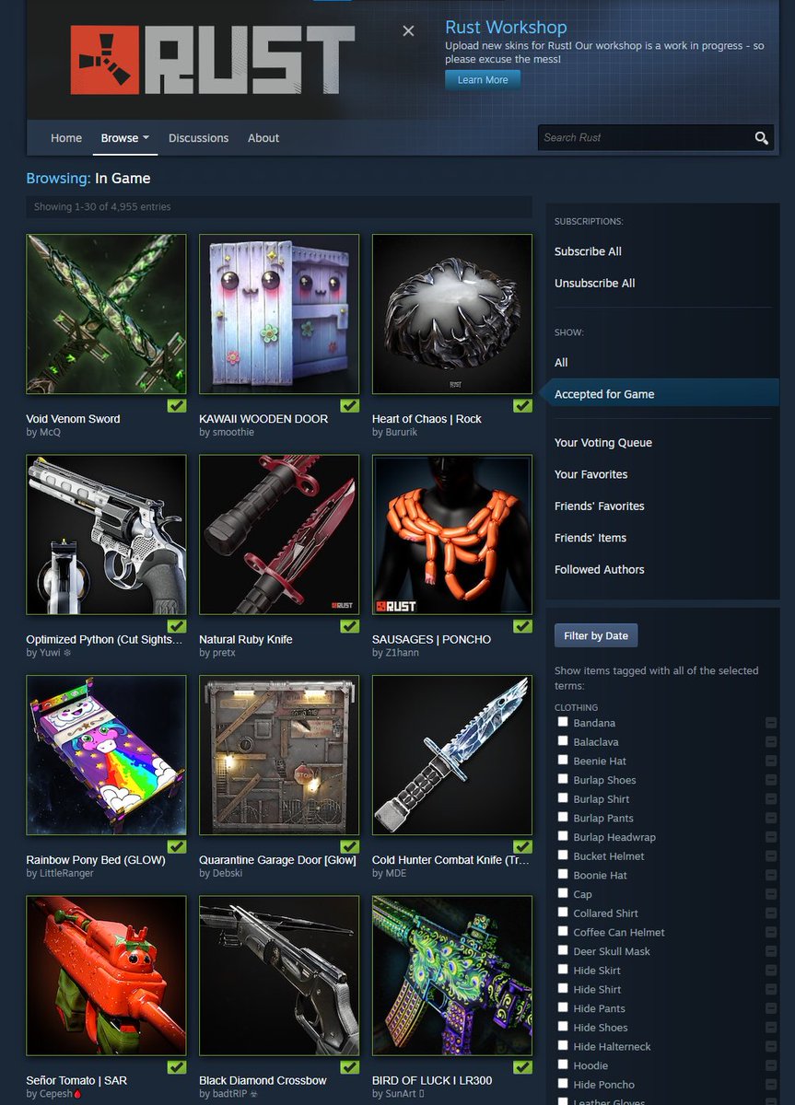Screen dimensions: 795x1105
Task: Tick the Balaclava checkbox
Action: coord(563,741)
